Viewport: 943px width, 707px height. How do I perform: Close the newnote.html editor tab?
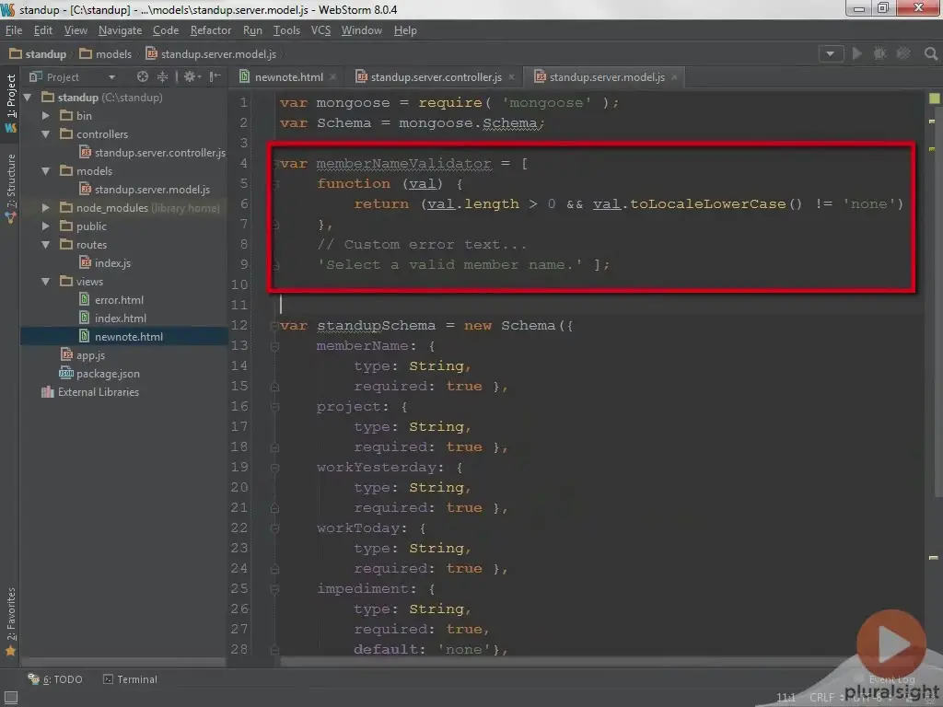332,77
